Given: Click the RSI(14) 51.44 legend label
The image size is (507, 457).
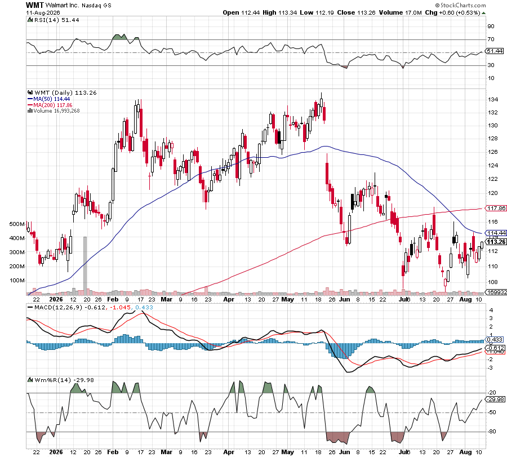Looking at the screenshot, I should point(56,20).
